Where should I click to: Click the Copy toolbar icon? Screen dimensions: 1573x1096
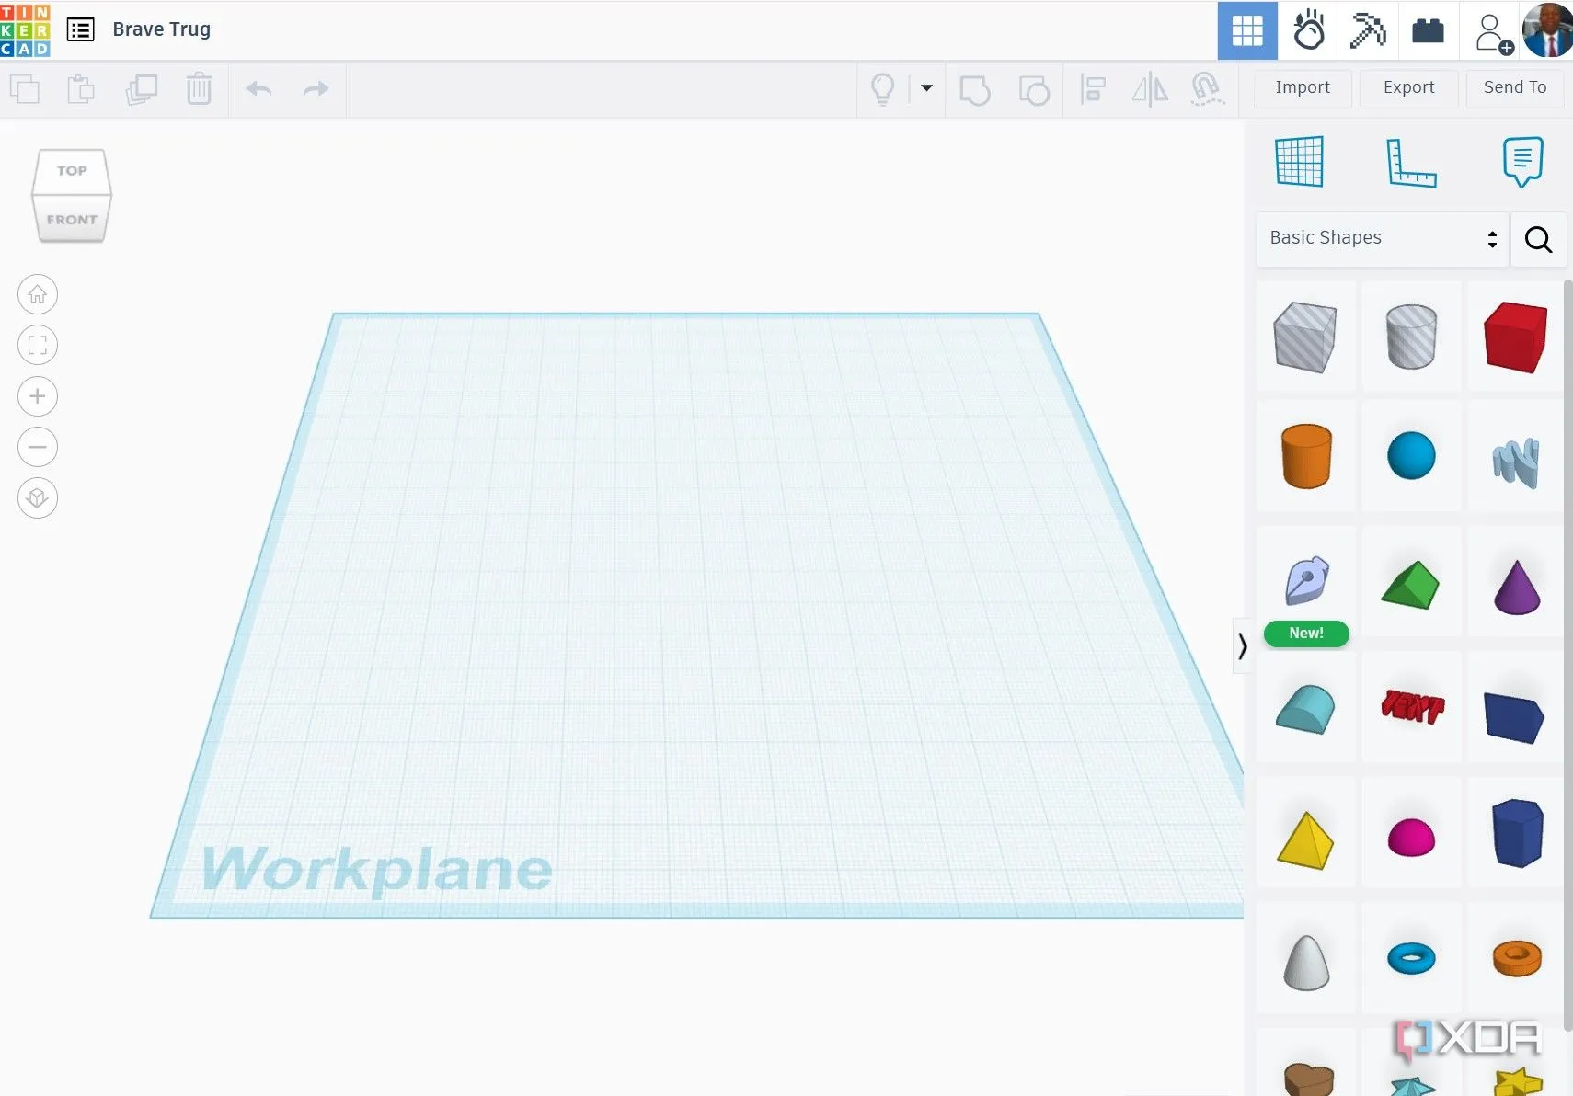[25, 89]
